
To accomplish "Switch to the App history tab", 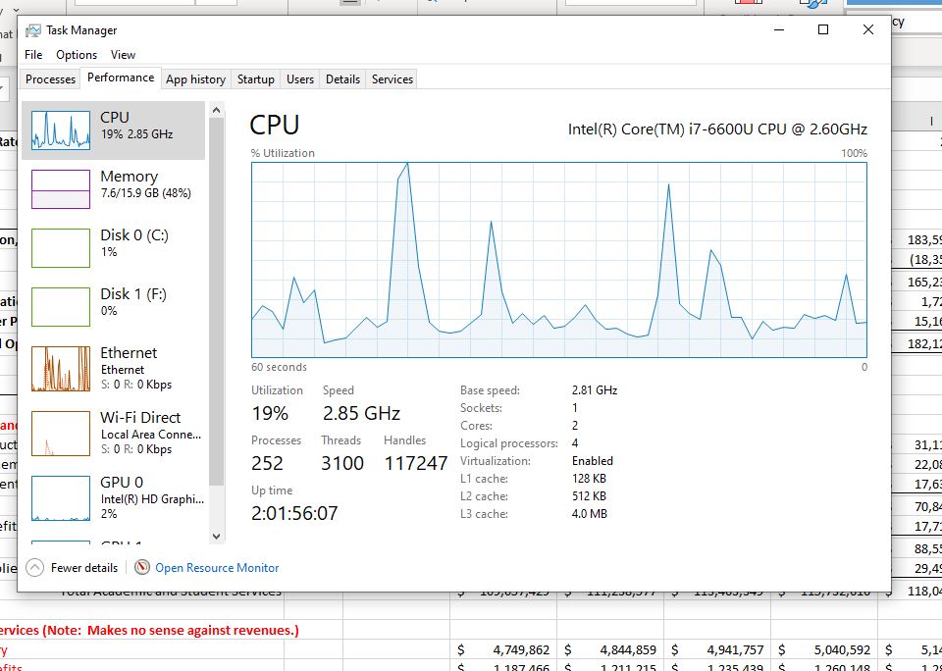I will click(195, 79).
